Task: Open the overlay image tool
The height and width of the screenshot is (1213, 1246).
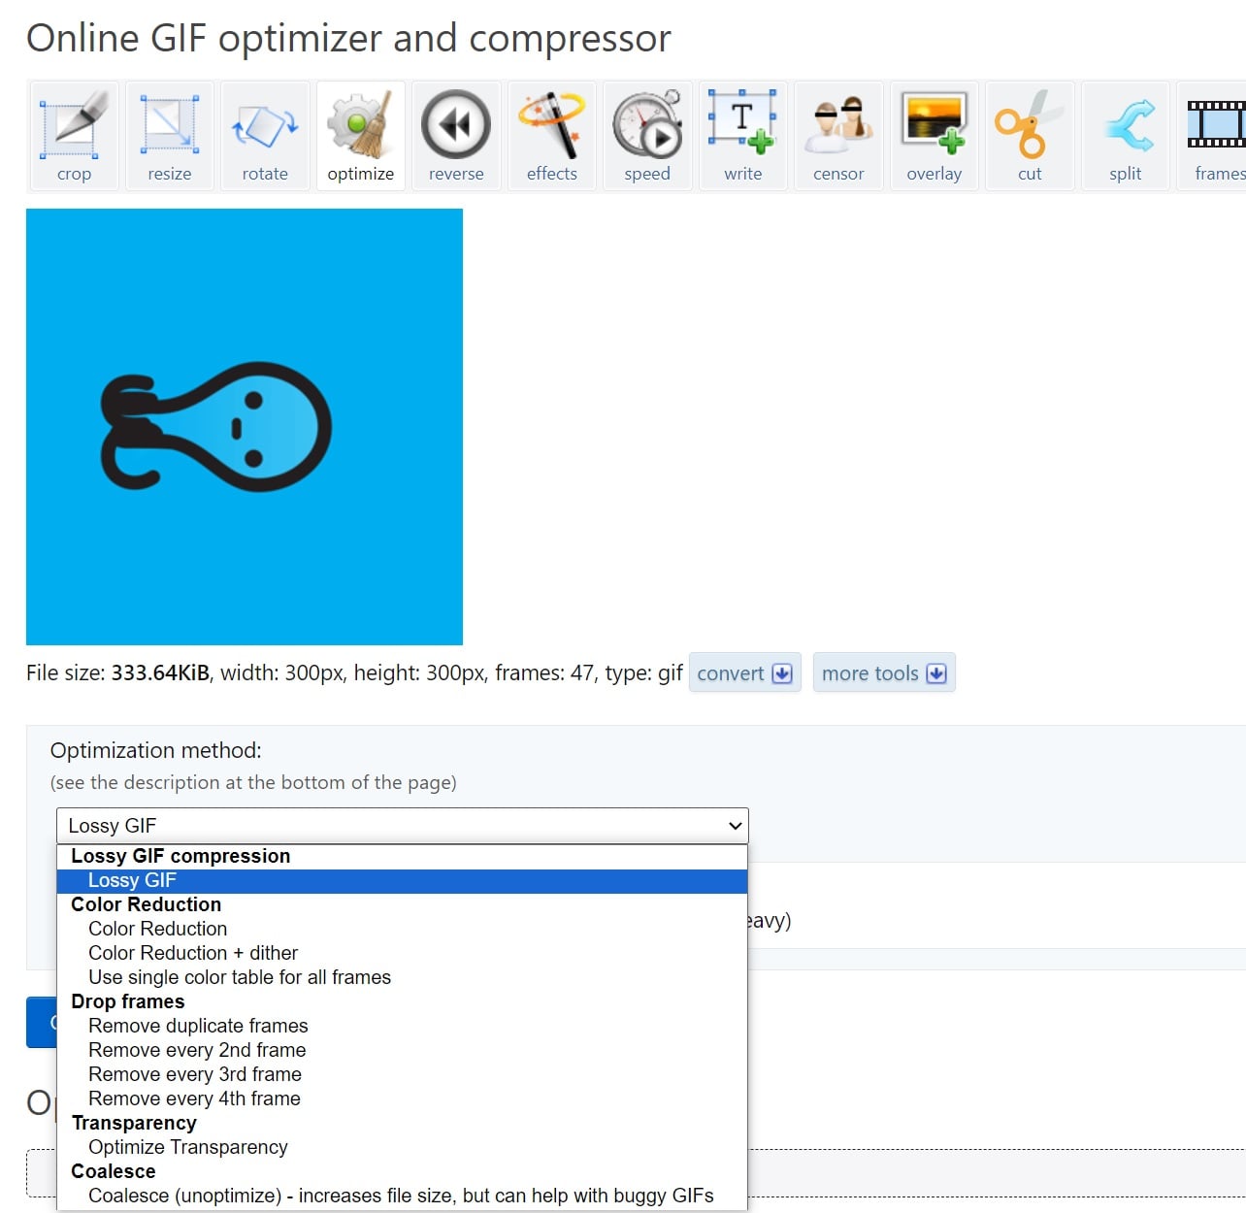Action: tap(934, 137)
